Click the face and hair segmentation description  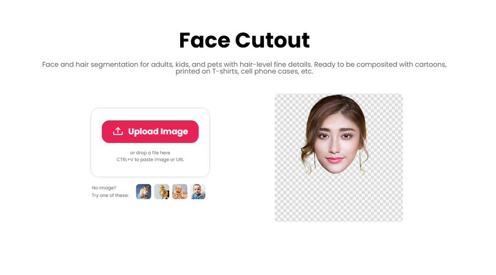[244, 68]
